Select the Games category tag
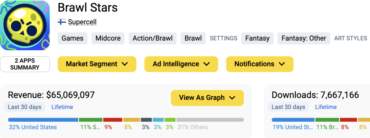The image size is (370, 138). click(73, 38)
